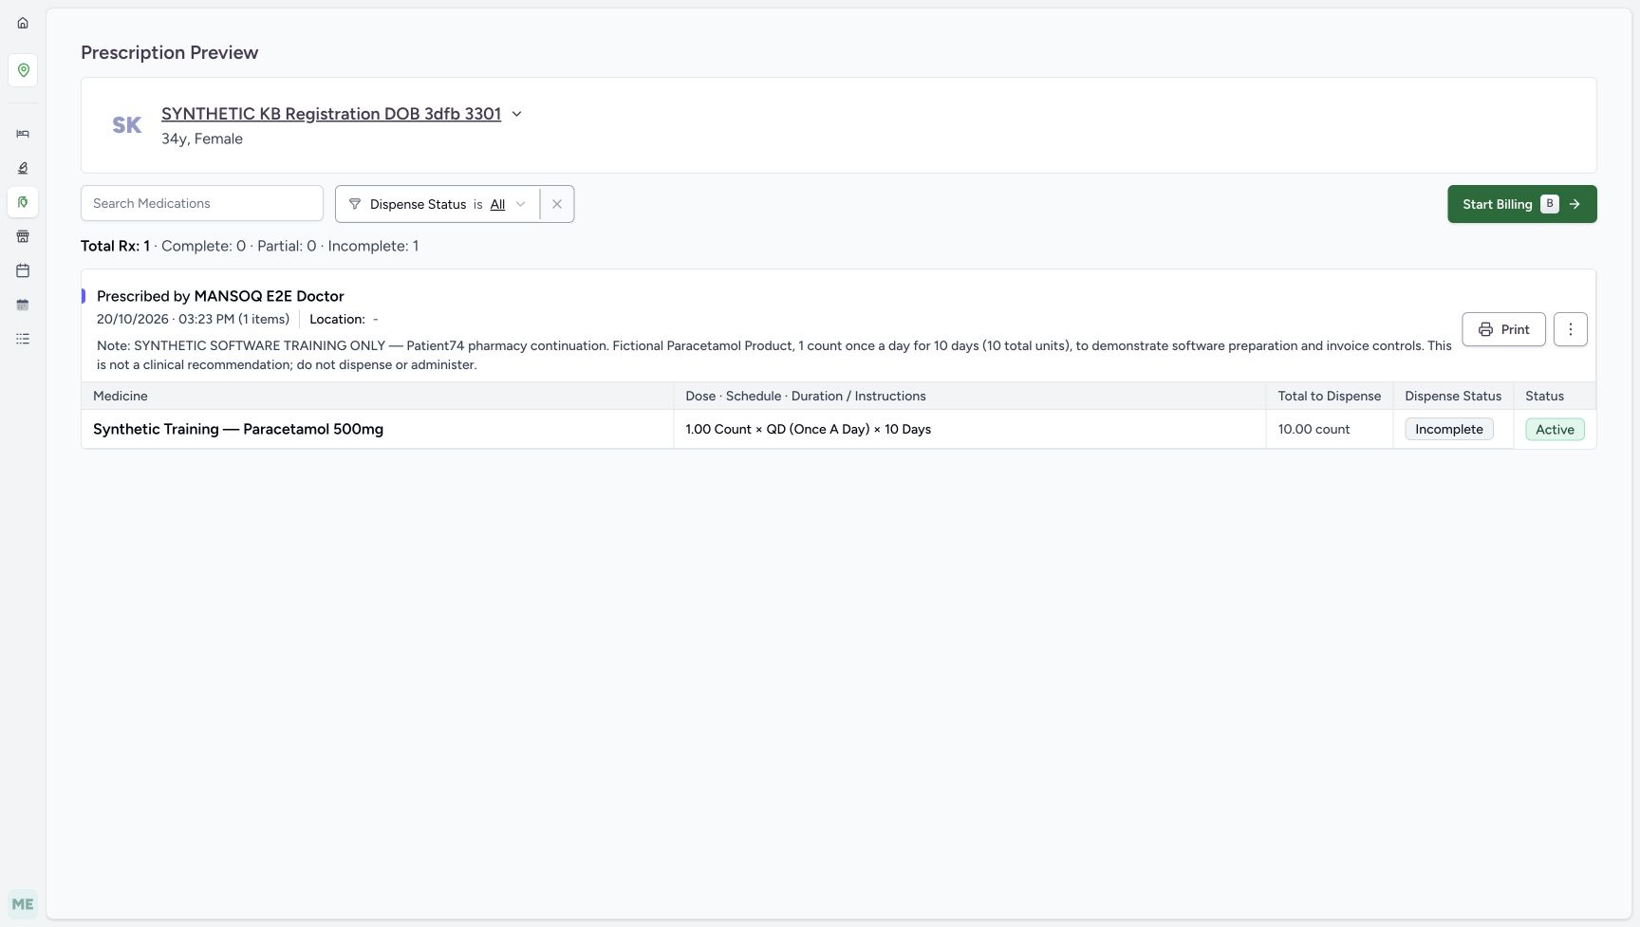The width and height of the screenshot is (1640, 927).
Task: Open the home icon in sidebar
Action: pyautogui.click(x=23, y=23)
